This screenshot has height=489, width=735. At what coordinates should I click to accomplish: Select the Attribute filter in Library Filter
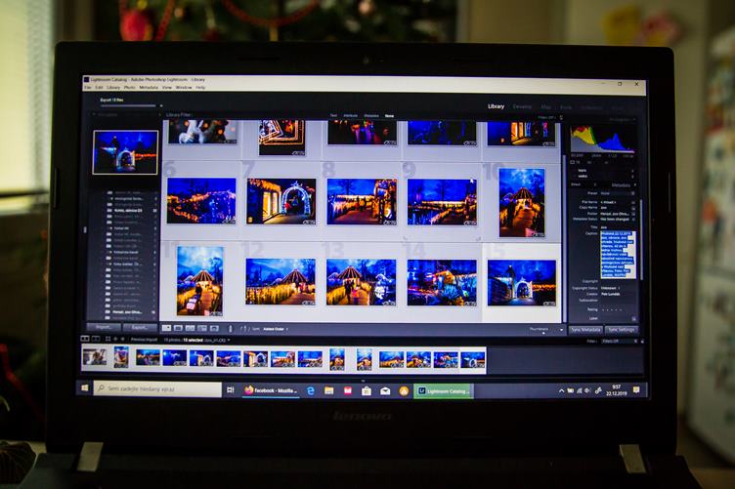351,115
